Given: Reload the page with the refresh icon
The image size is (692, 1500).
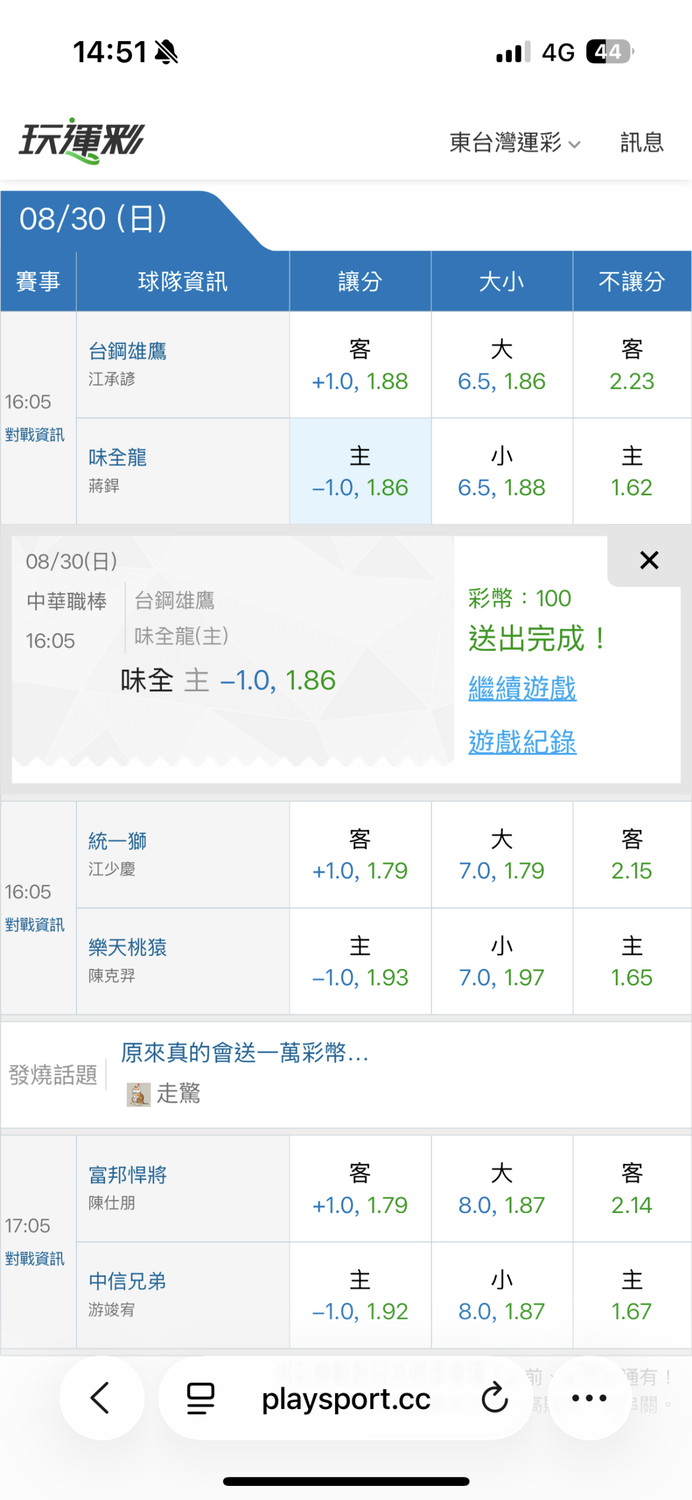Looking at the screenshot, I should click(495, 1398).
